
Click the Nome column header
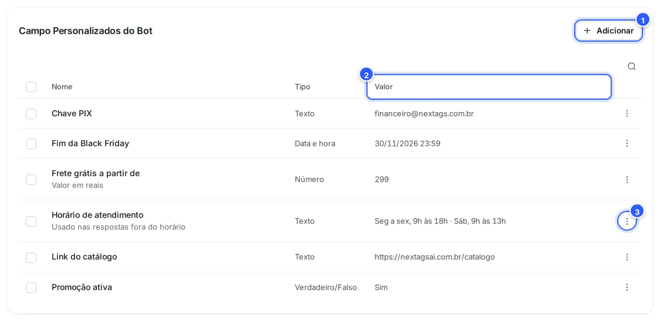pyautogui.click(x=62, y=87)
